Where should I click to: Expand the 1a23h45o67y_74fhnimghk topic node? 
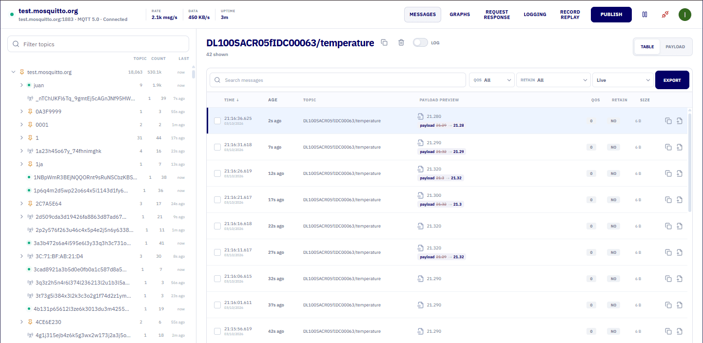pyautogui.click(x=21, y=151)
